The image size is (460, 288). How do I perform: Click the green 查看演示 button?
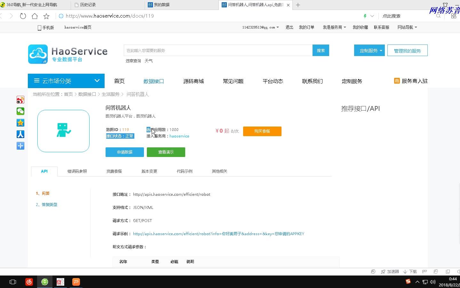[x=166, y=152]
